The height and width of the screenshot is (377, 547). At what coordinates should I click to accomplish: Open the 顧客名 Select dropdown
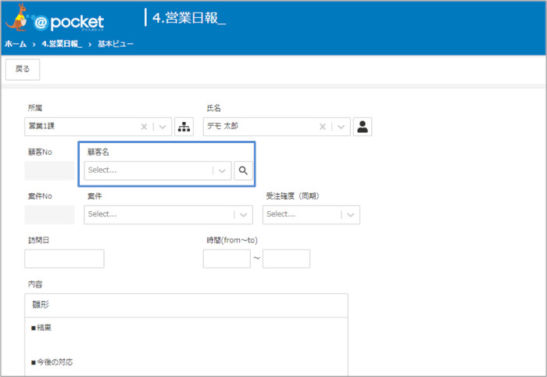pyautogui.click(x=158, y=171)
